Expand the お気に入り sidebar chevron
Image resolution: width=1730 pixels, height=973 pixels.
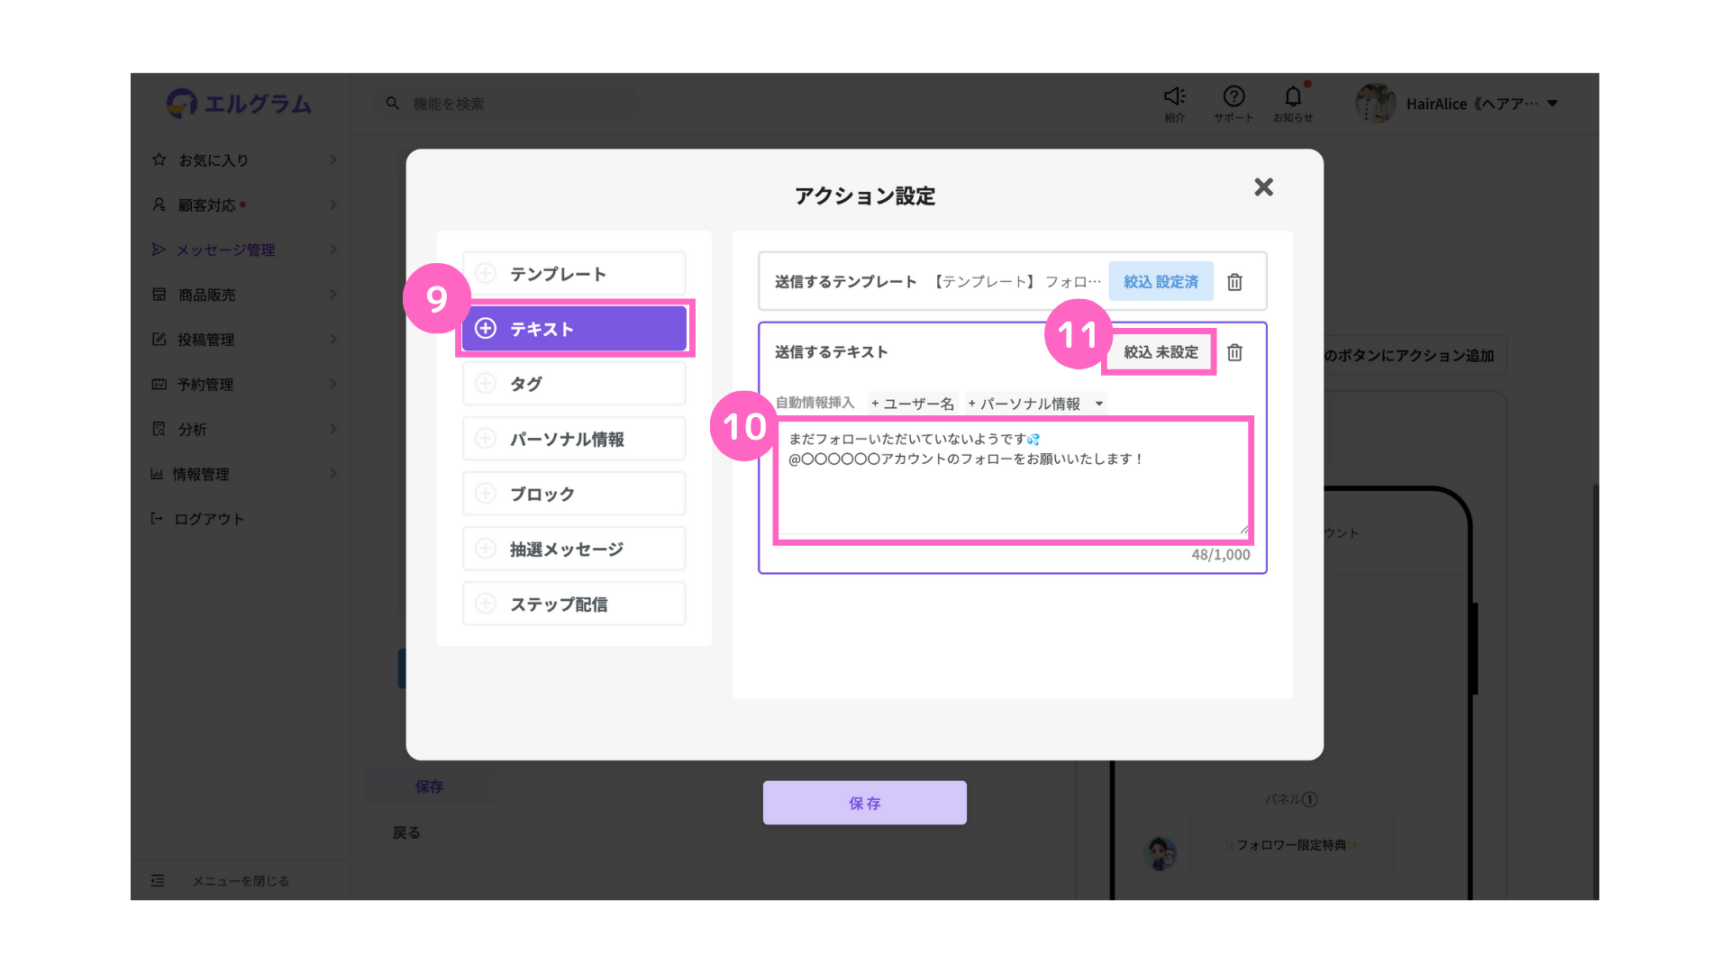332,159
